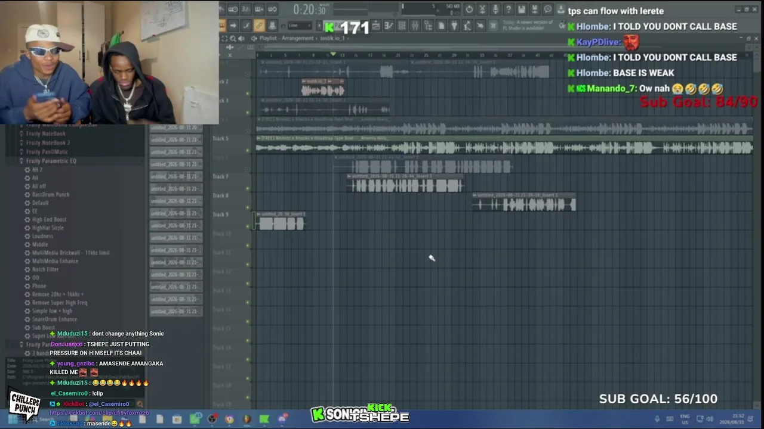Image resolution: width=764 pixels, height=429 pixels.
Task: Click the 0:20:30 song time display
Action: click(x=310, y=10)
